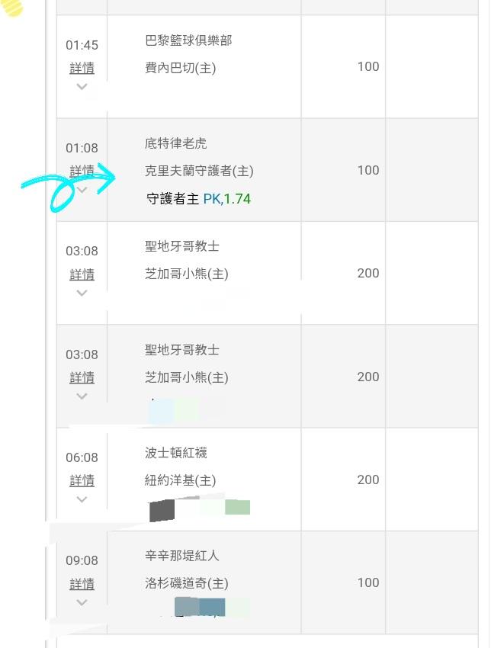Expand the chevron under the 09:08 詳情
Viewport: 491px width, 648px height.
pos(82,602)
